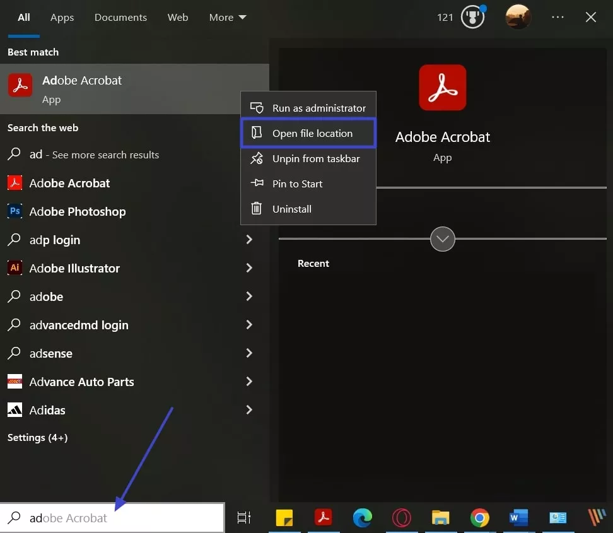Unpin Adobe Acrobat from taskbar
The height and width of the screenshot is (533, 613).
[x=315, y=158]
